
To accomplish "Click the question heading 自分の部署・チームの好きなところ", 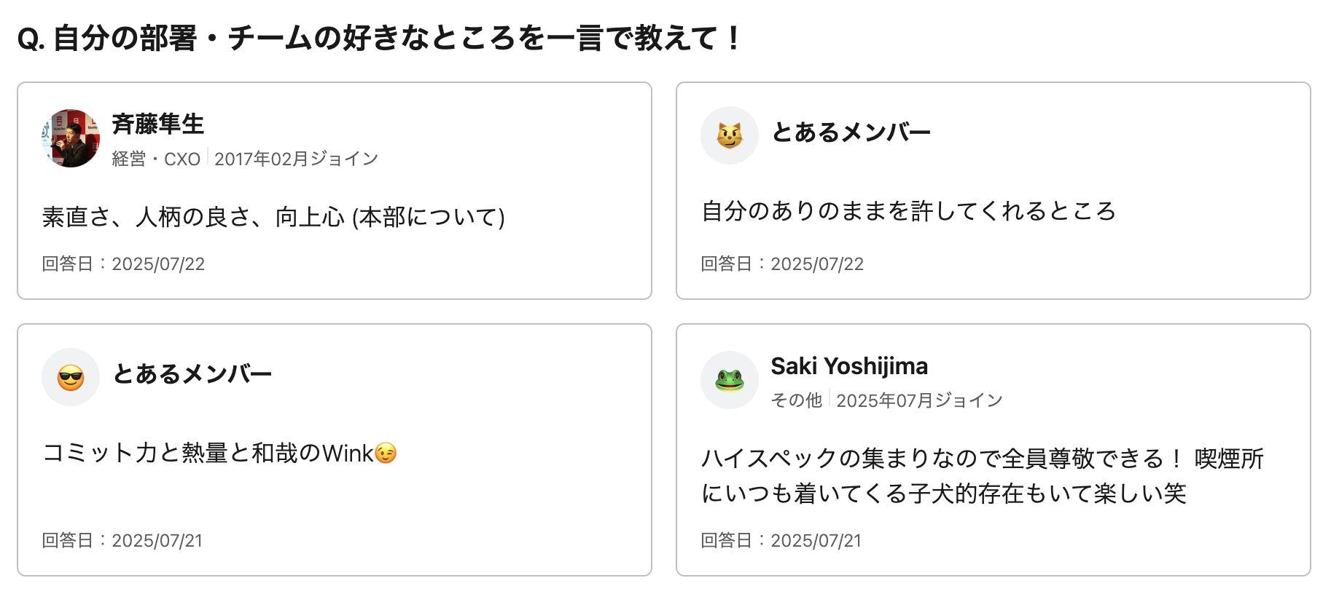I will [379, 38].
